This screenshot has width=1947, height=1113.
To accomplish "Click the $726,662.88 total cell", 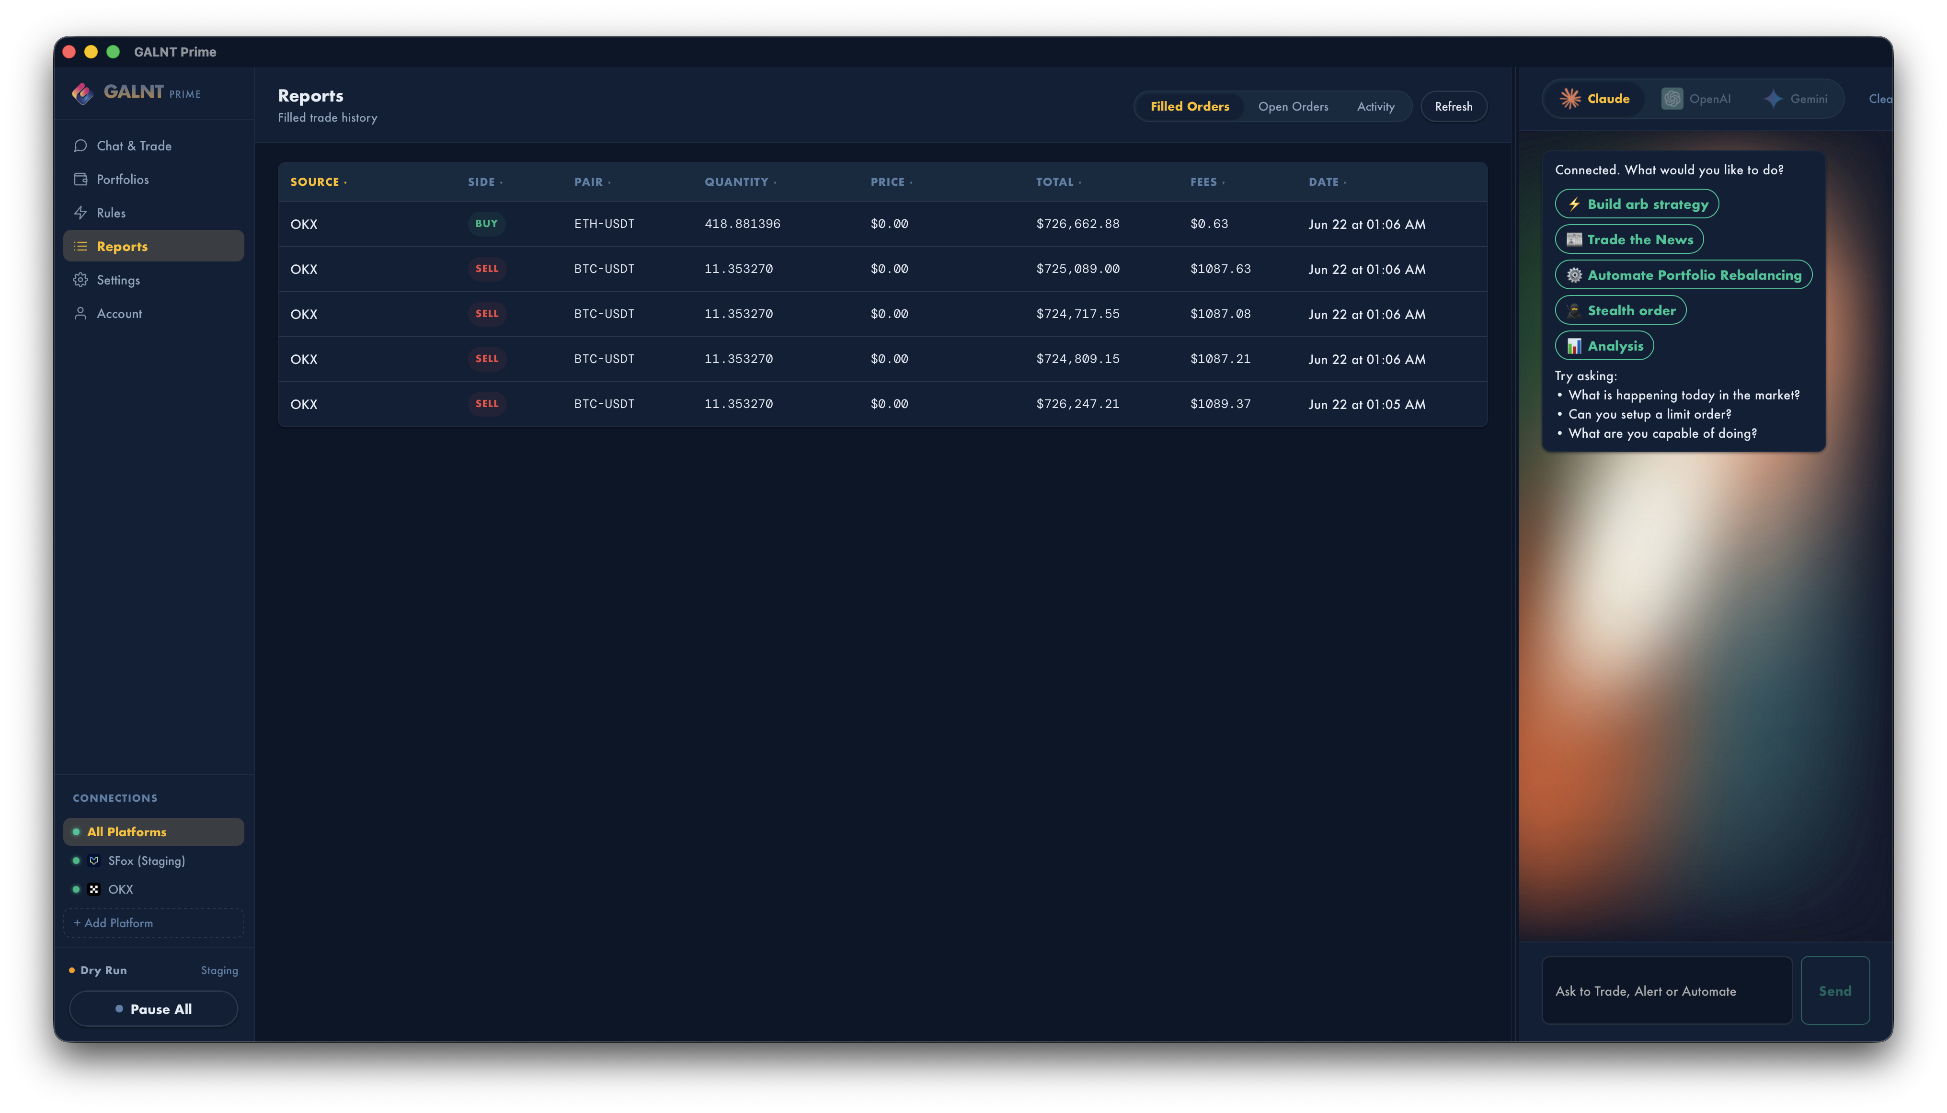I will 1077,224.
